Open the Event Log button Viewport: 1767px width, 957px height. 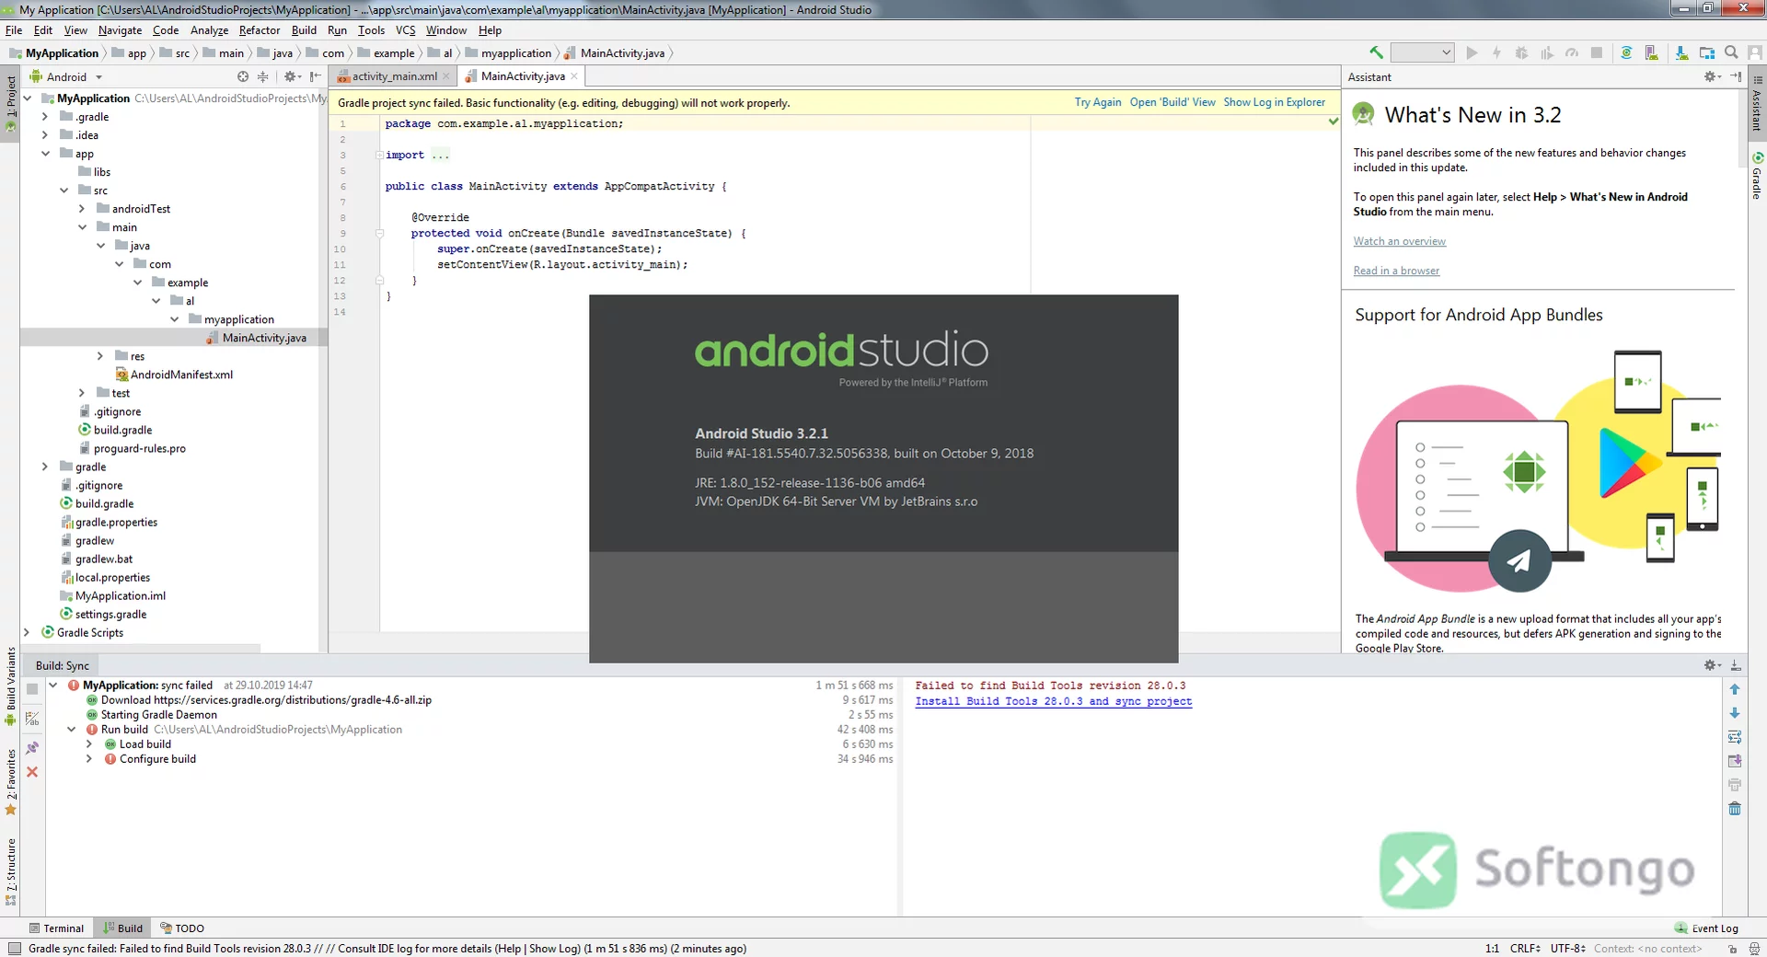pos(1707,928)
